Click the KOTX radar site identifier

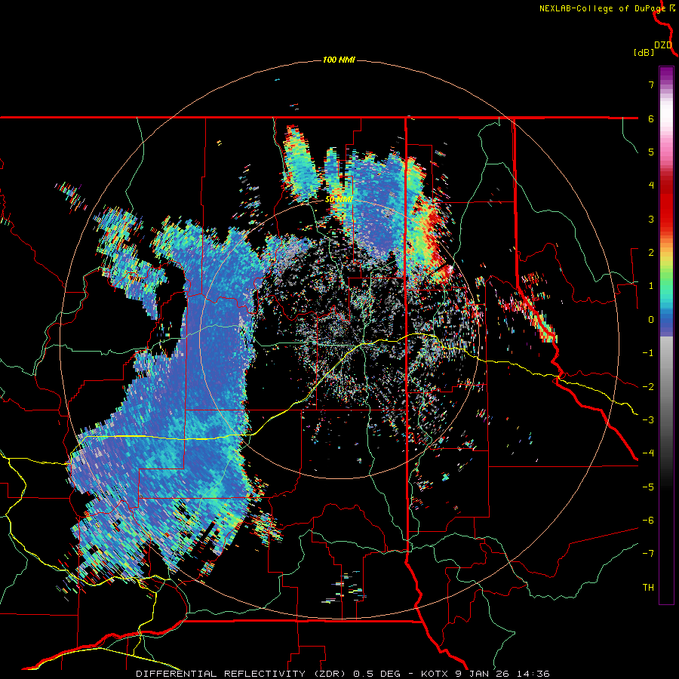point(435,674)
